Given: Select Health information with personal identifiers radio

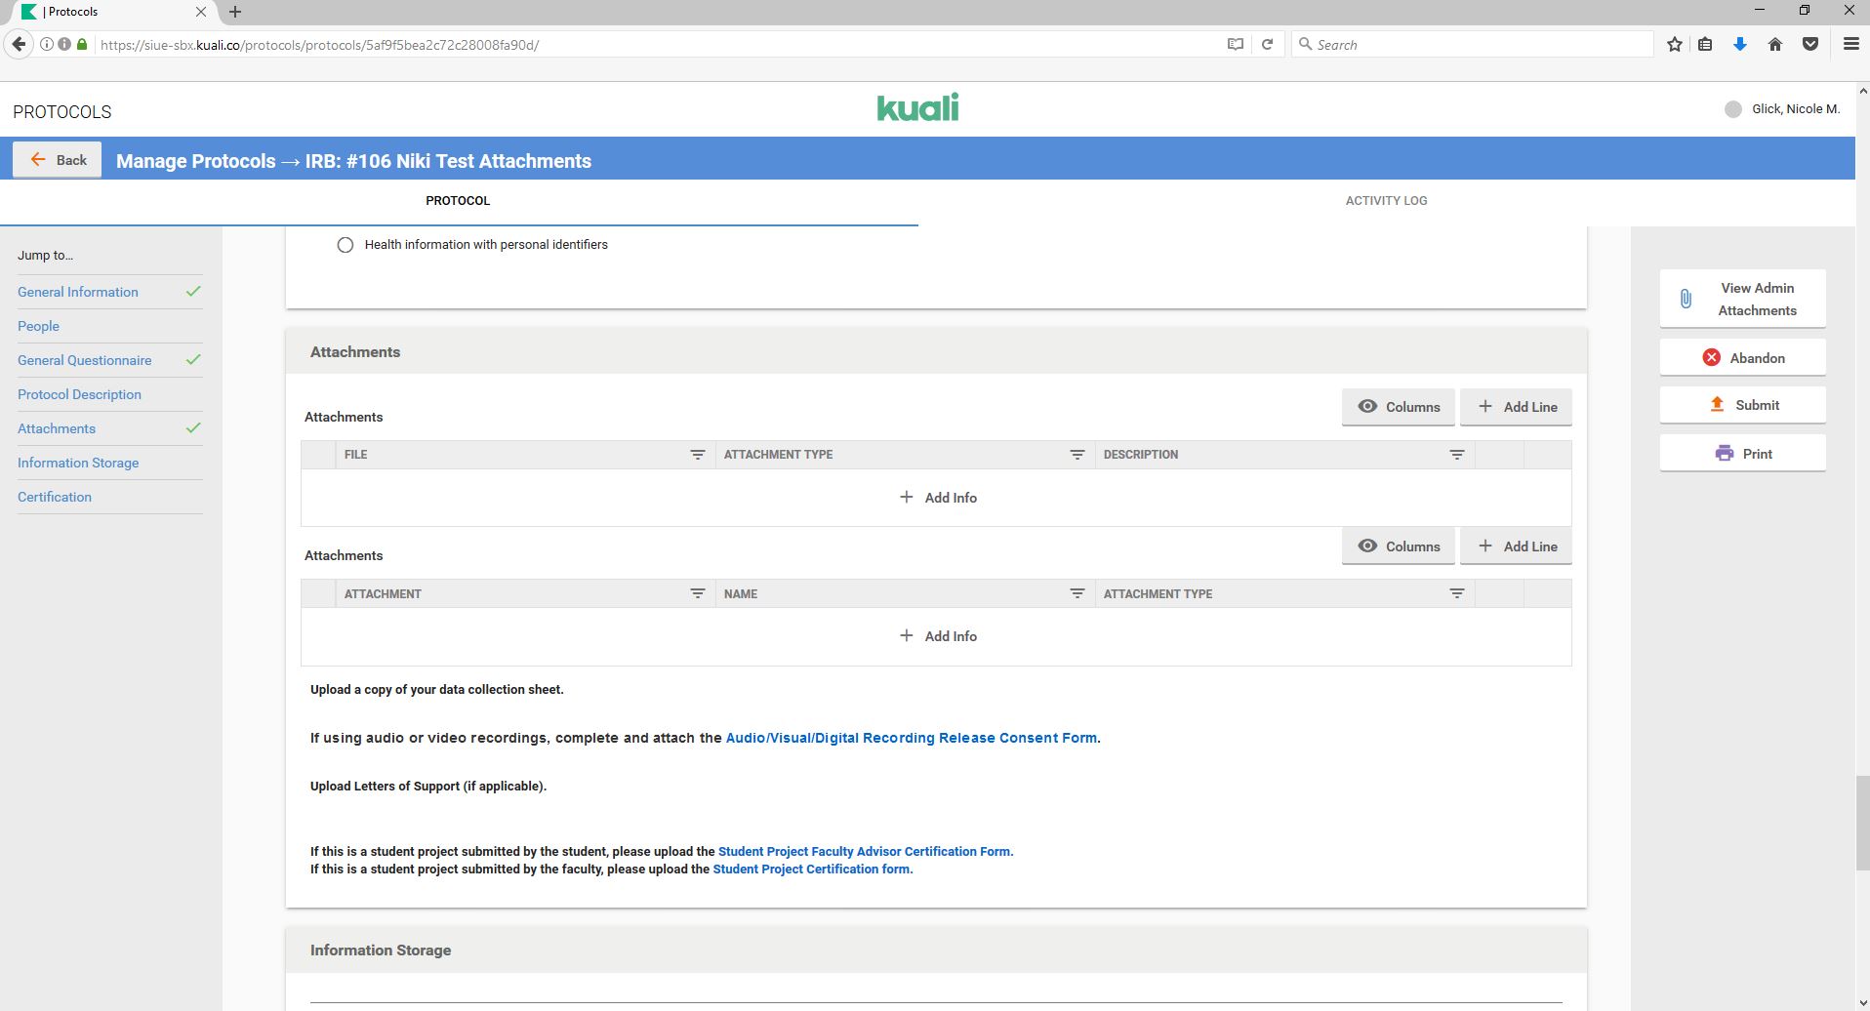Looking at the screenshot, I should click(x=346, y=245).
